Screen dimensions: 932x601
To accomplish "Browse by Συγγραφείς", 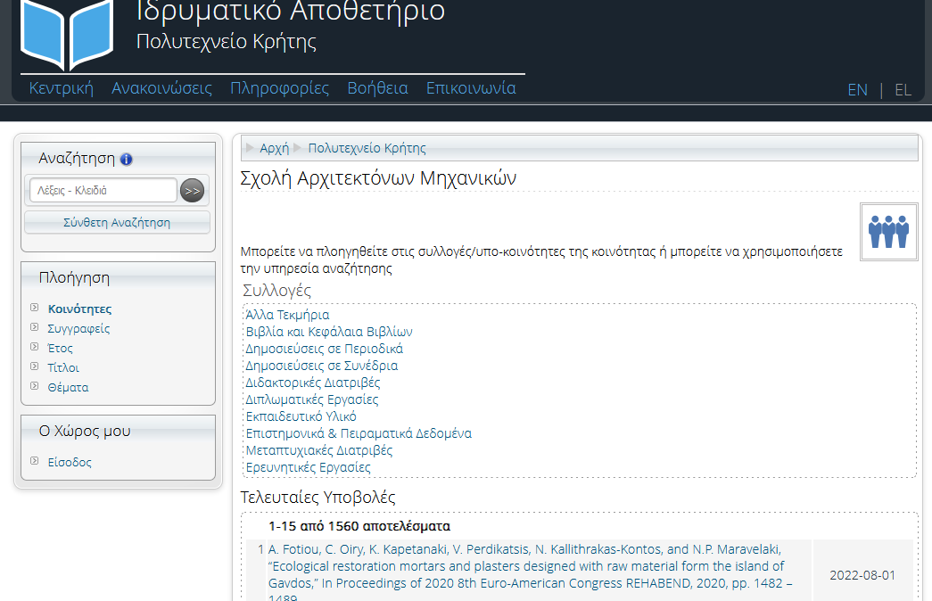I will pyautogui.click(x=78, y=329).
